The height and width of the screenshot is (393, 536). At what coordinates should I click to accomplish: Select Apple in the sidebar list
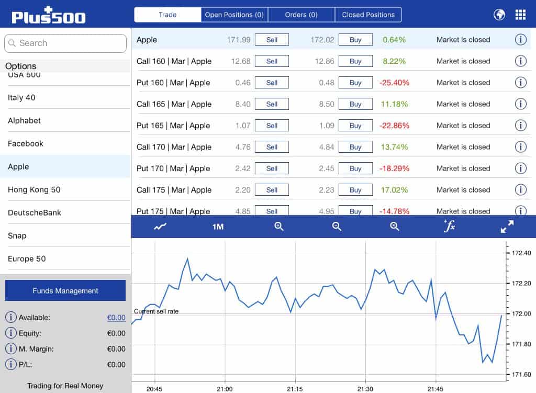[x=65, y=166]
